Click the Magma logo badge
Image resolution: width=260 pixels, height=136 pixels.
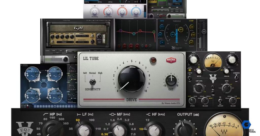[x=171, y=60]
